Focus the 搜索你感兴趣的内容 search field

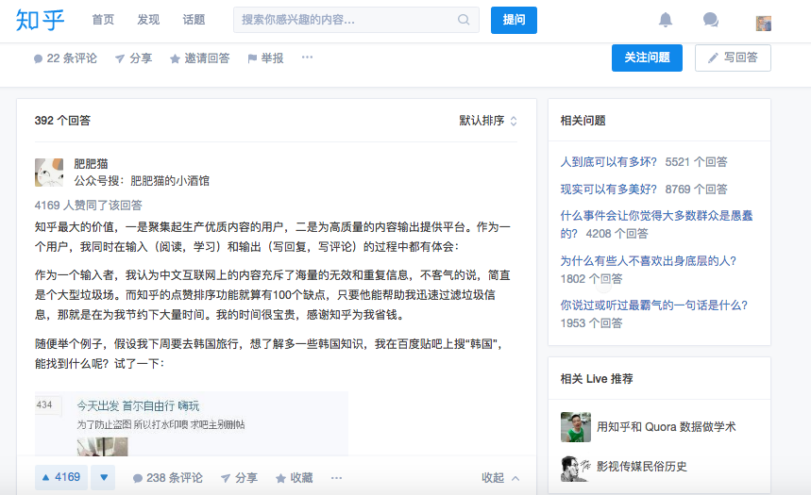tap(356, 20)
